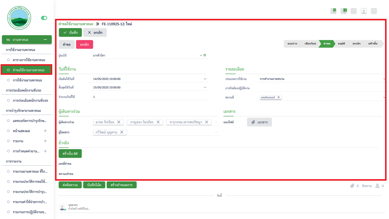389x219 pixels.
Task: Click the จำนวนวันที่ใช้ input field
Action: tap(149, 97)
